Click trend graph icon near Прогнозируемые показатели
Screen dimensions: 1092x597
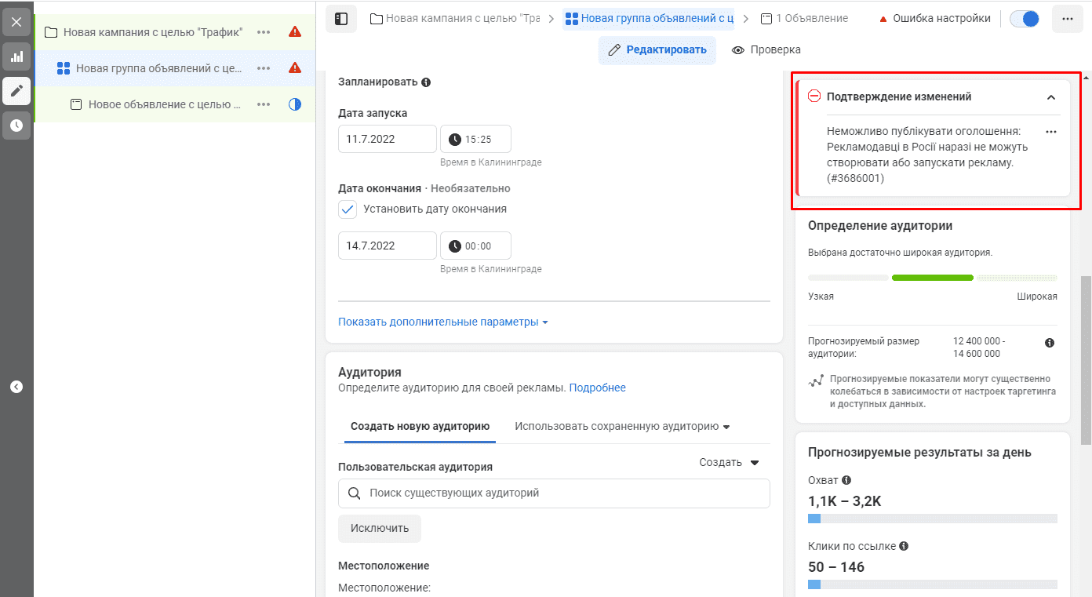[816, 380]
